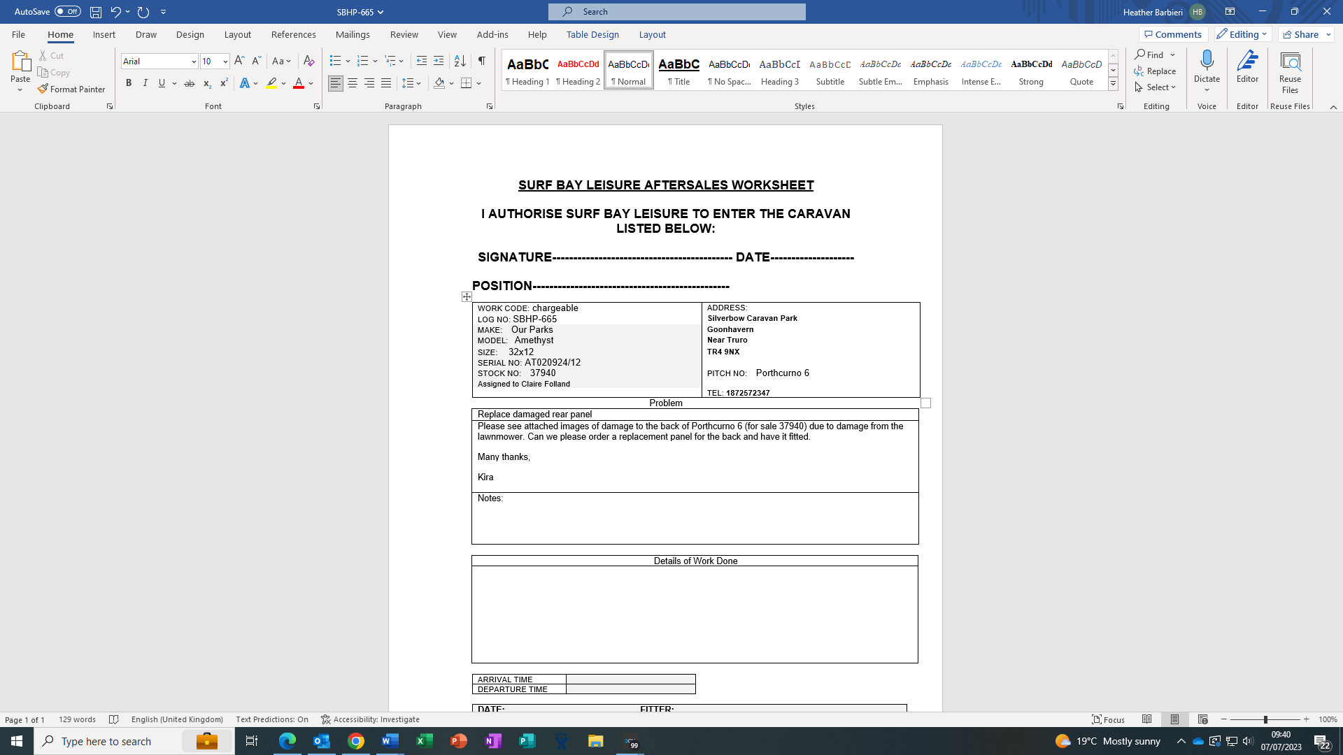Open the Editor proofing tool
1343x755 pixels.
pos(1247,66)
